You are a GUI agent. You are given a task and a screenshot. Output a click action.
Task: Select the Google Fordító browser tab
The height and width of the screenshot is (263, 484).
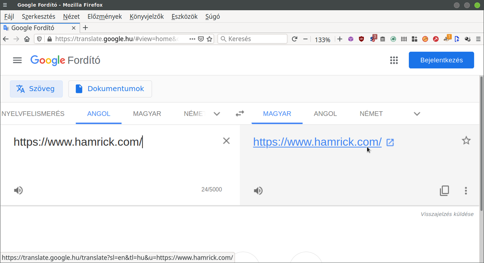(40, 28)
